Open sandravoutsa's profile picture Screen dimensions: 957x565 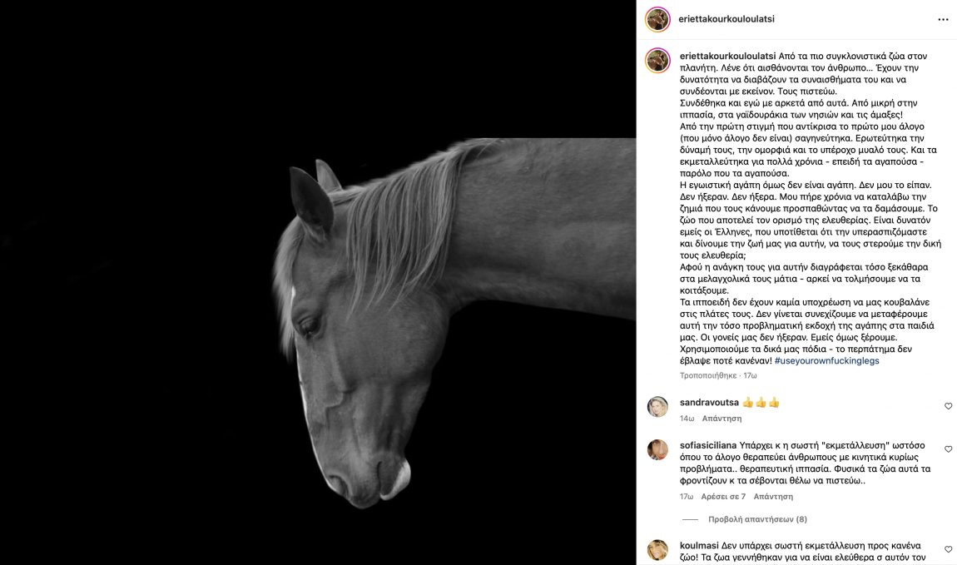coord(657,406)
